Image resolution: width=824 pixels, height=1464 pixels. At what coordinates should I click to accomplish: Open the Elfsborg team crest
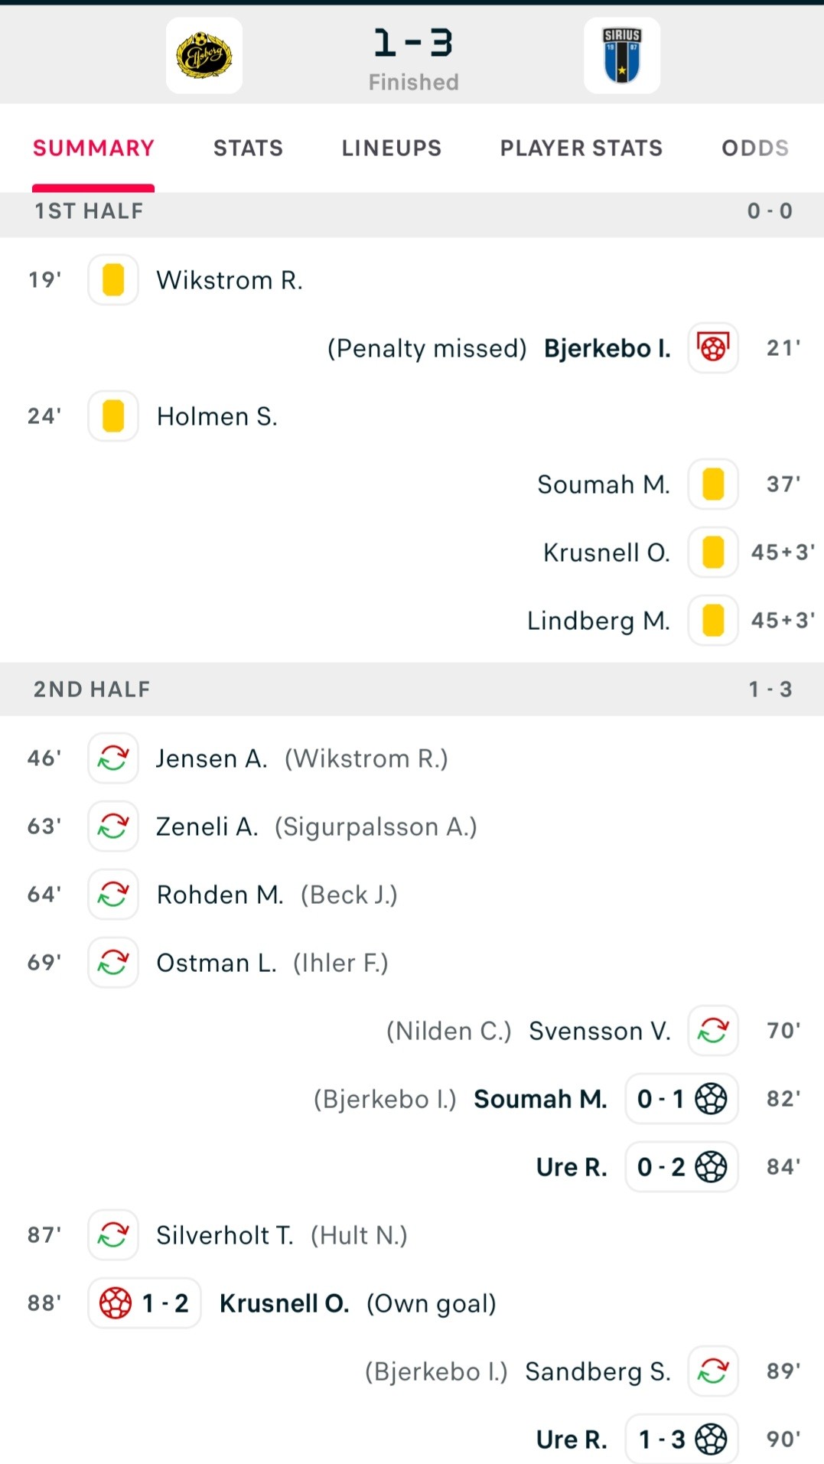click(x=204, y=56)
